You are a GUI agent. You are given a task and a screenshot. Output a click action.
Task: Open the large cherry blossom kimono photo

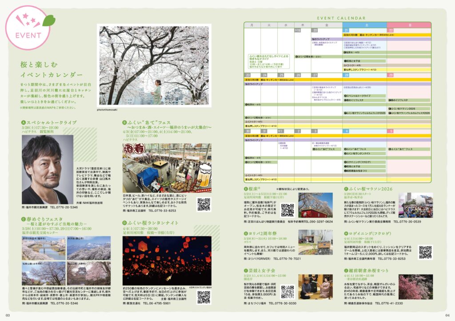(x=153, y=66)
